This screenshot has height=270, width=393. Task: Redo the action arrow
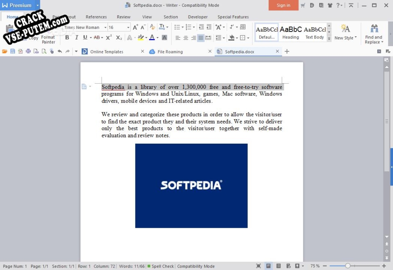point(67,51)
